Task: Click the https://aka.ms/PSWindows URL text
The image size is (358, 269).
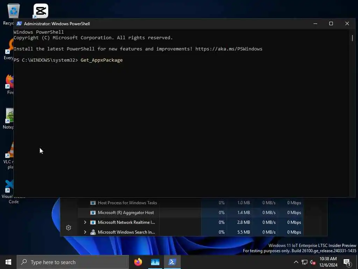Action: tap(229, 49)
